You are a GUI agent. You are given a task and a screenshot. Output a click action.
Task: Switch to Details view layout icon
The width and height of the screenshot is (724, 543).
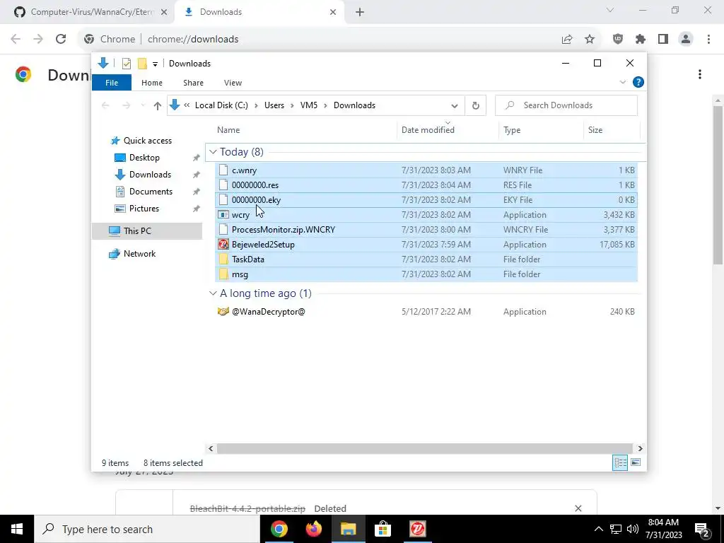coord(619,462)
